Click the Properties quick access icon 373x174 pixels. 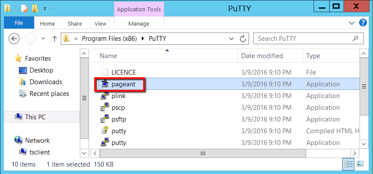24,9
